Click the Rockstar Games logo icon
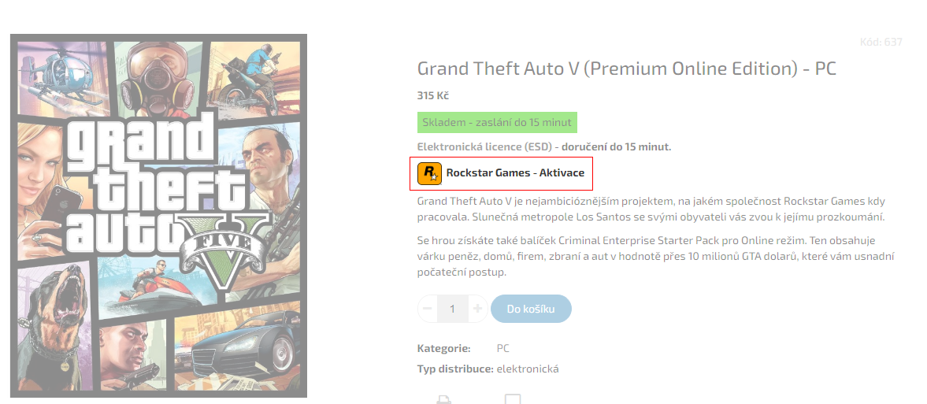 pyautogui.click(x=429, y=173)
